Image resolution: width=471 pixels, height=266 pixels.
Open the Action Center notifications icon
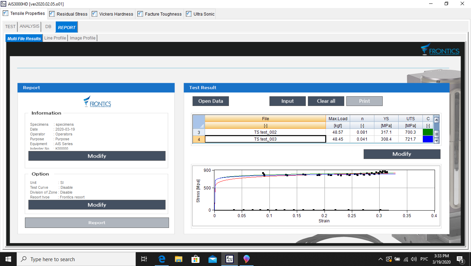click(x=461, y=259)
